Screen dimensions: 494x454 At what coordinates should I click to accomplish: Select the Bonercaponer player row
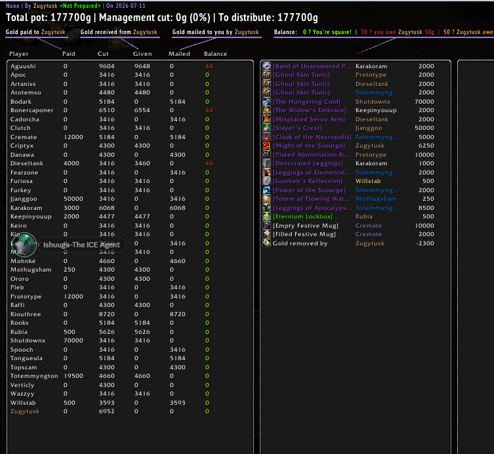pyautogui.click(x=130, y=110)
